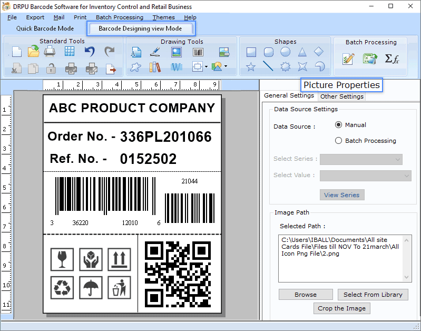The width and height of the screenshot is (421, 331).
Task: Open file using the folder icon
Action: pyautogui.click(x=33, y=52)
